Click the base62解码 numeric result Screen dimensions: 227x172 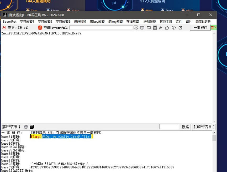102,167
